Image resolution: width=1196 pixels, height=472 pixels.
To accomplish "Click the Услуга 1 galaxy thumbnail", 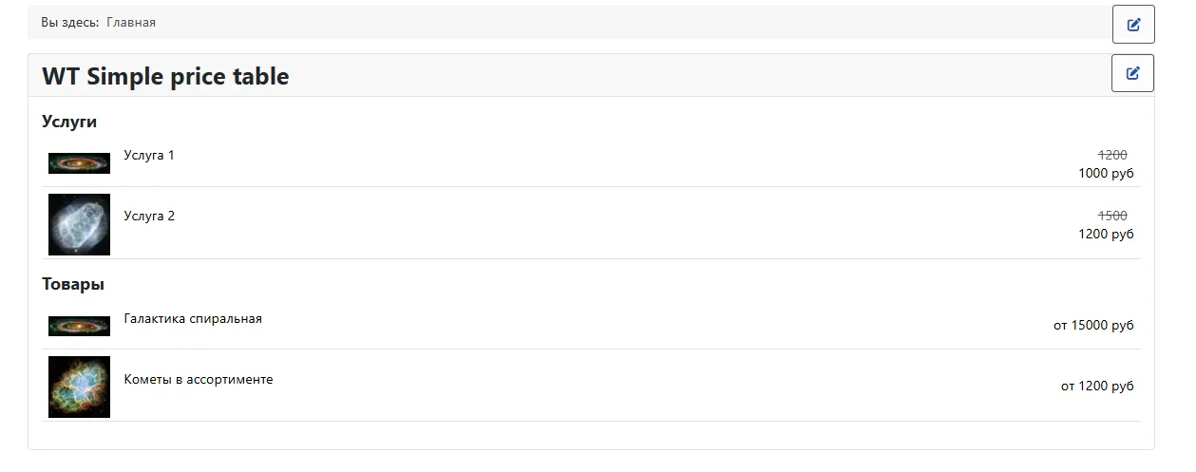I will [79, 163].
